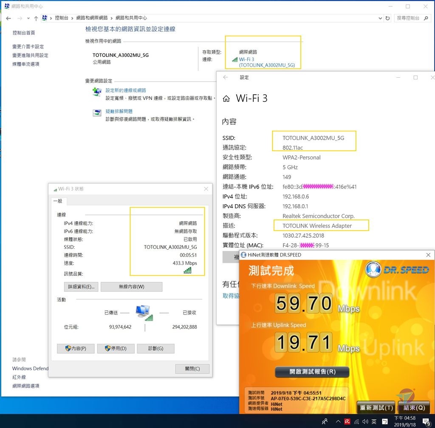Image resolution: width=435 pixels, height=428 pixels.
Task: Go up one level with the up arrow
Action: tap(36, 18)
